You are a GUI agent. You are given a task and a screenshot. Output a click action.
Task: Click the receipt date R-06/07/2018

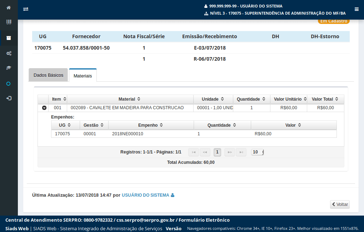(x=210, y=59)
